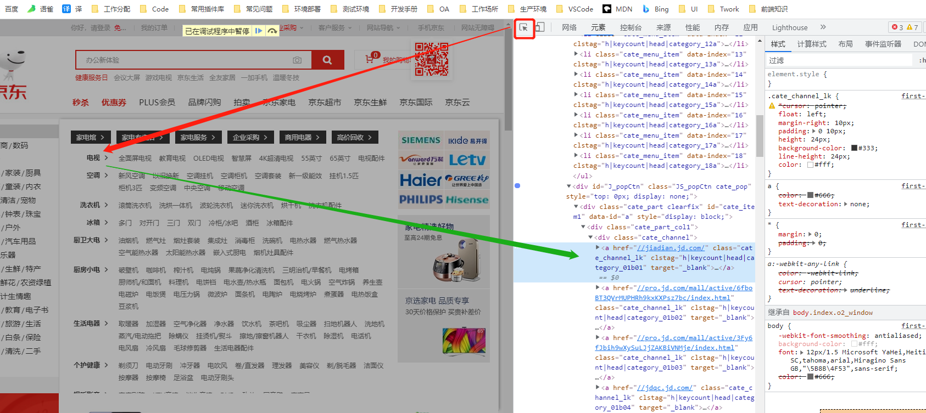Image resolution: width=926 pixels, height=413 pixels.
Task: Click the red error count badge showing 3
Action: tap(897, 27)
